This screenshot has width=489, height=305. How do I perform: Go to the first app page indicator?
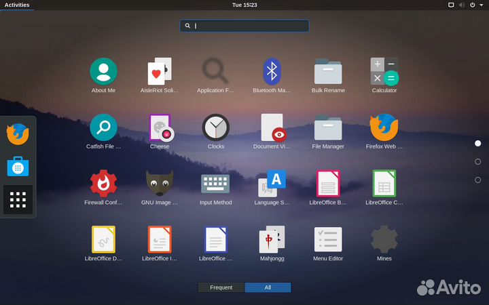coord(477,143)
